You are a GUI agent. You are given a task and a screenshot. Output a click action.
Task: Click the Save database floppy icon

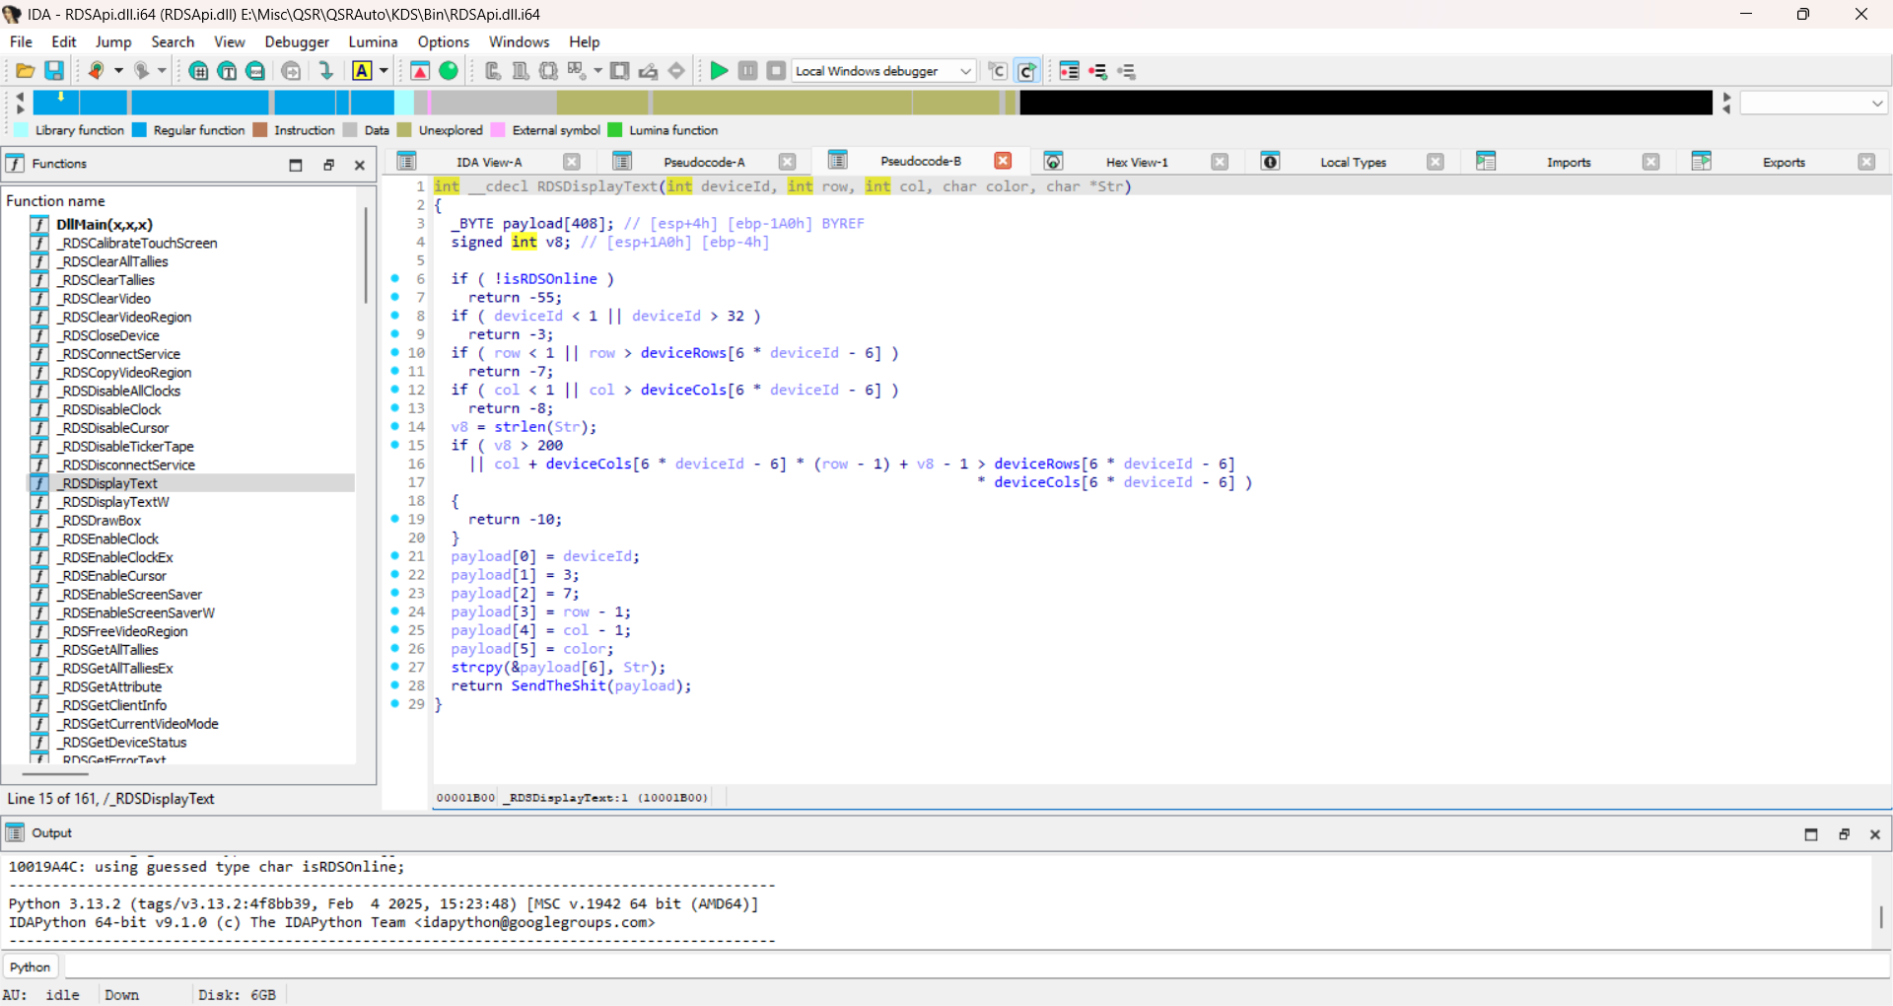click(x=54, y=71)
